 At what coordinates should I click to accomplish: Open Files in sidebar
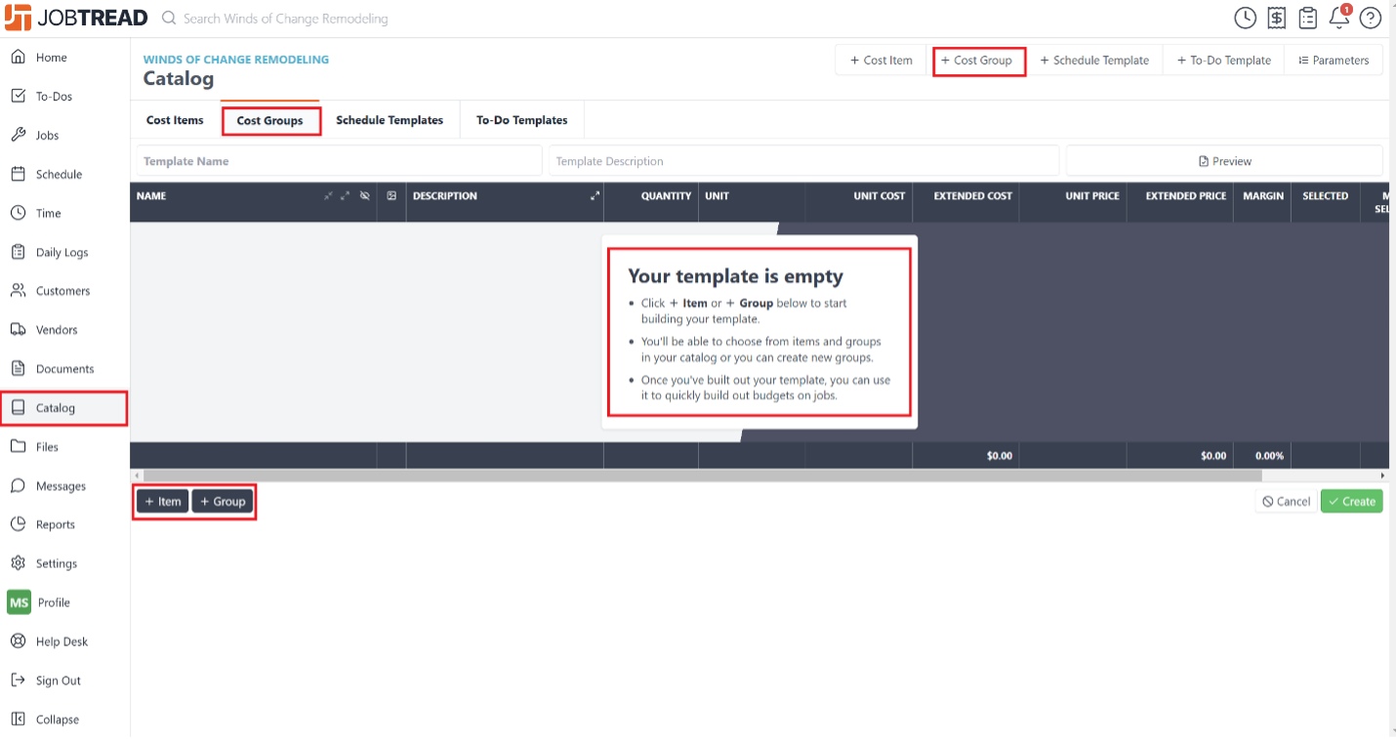click(x=64, y=447)
